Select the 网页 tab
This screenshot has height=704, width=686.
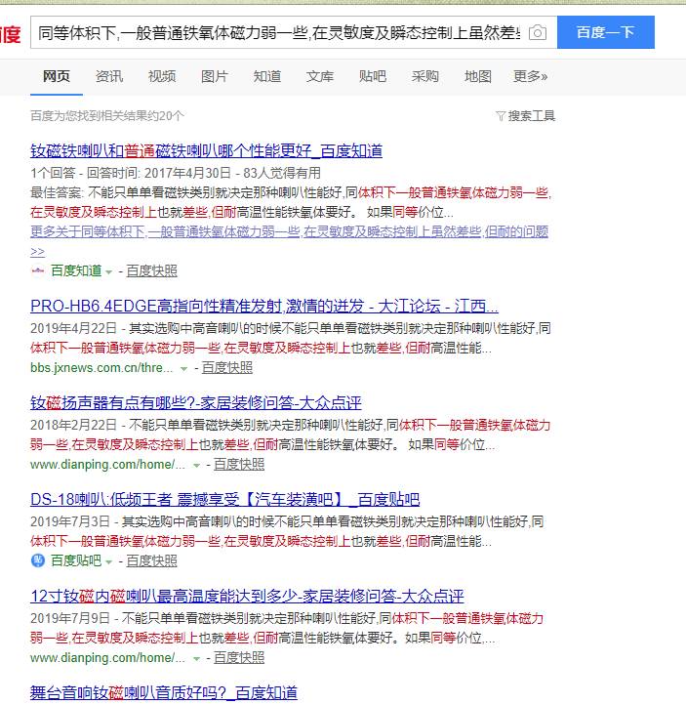point(57,76)
